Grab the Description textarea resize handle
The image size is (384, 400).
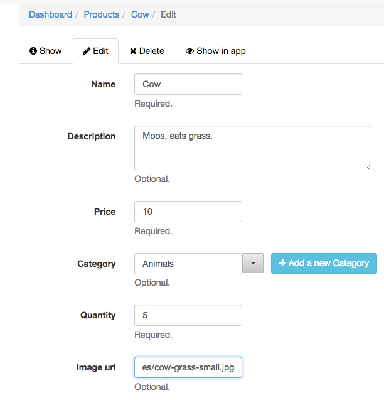point(368,167)
